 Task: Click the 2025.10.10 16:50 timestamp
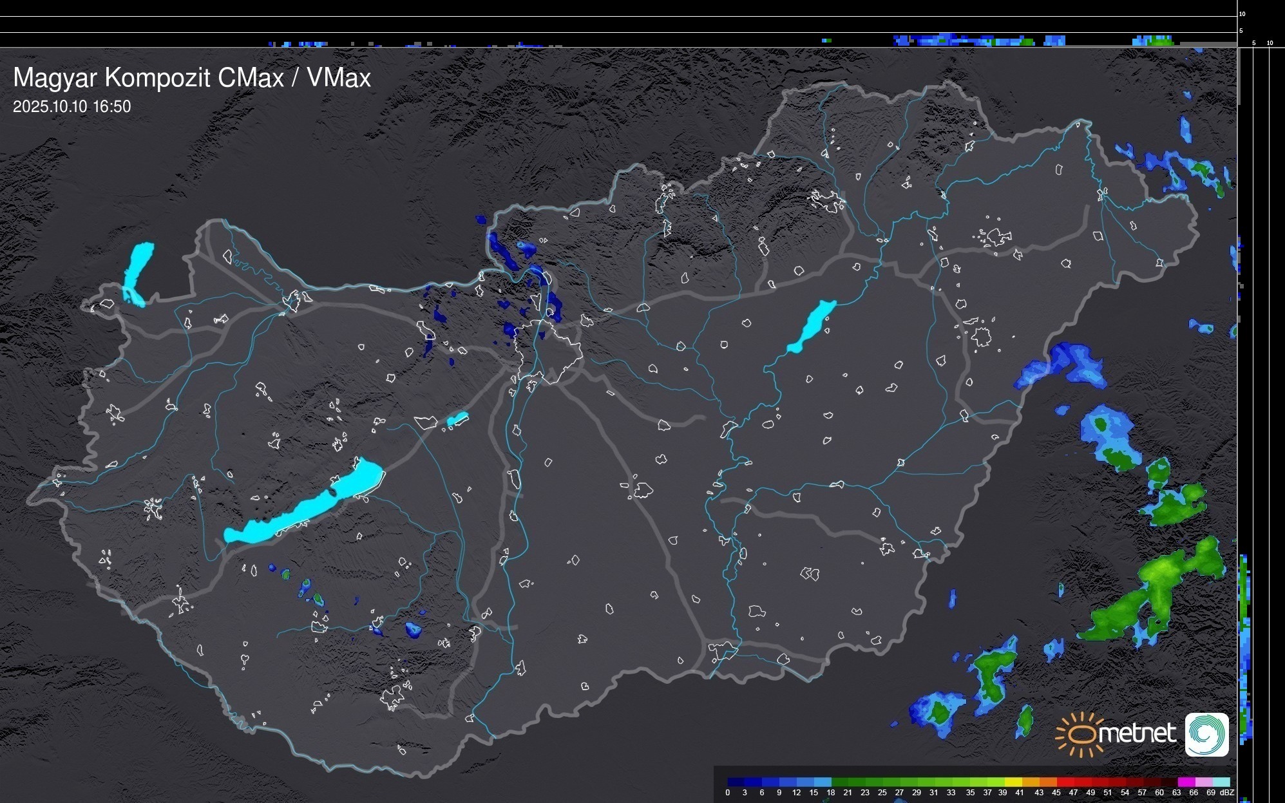[71, 107]
